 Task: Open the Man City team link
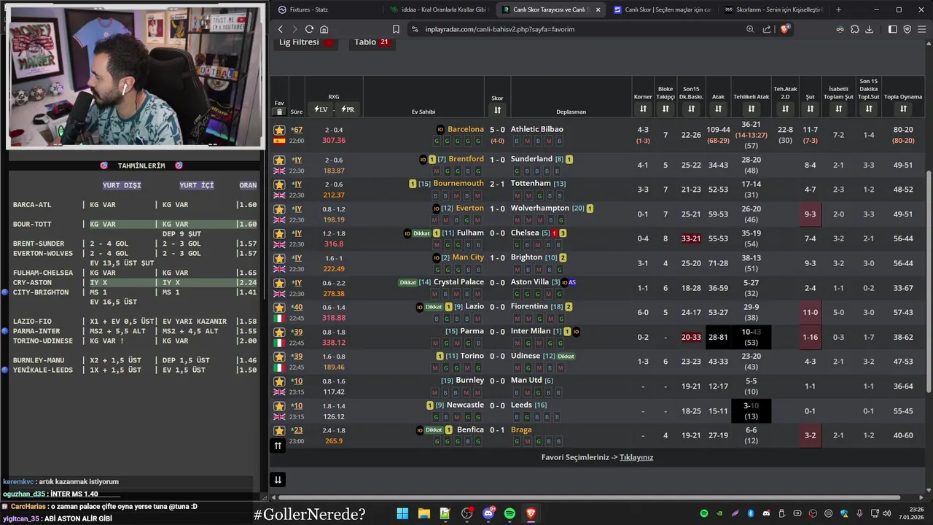point(468,257)
